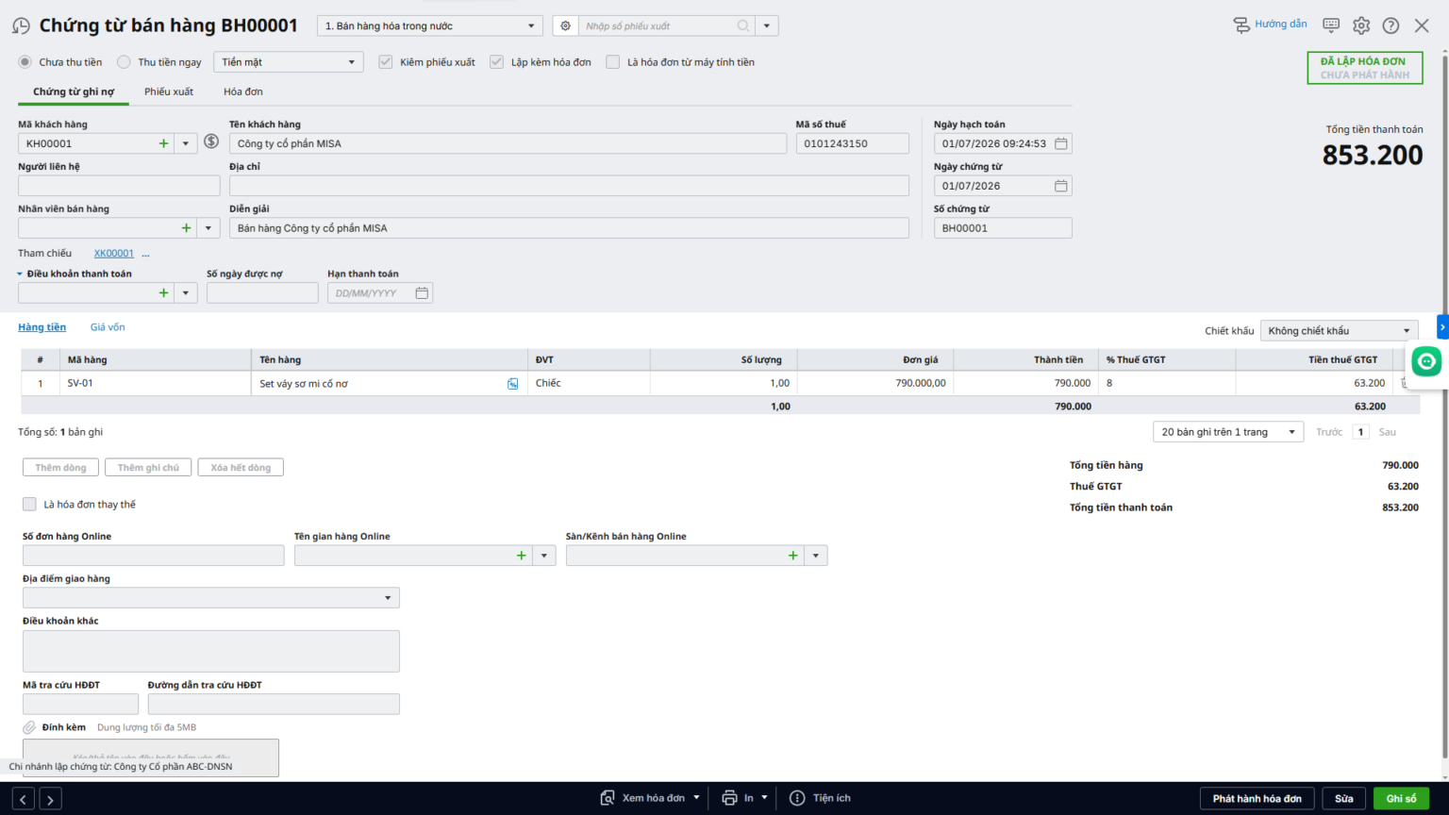Switch to Phiếu xuất tab
Image resolution: width=1449 pixels, height=815 pixels.
169,91
